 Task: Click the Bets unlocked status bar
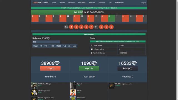click(x=89, y=34)
